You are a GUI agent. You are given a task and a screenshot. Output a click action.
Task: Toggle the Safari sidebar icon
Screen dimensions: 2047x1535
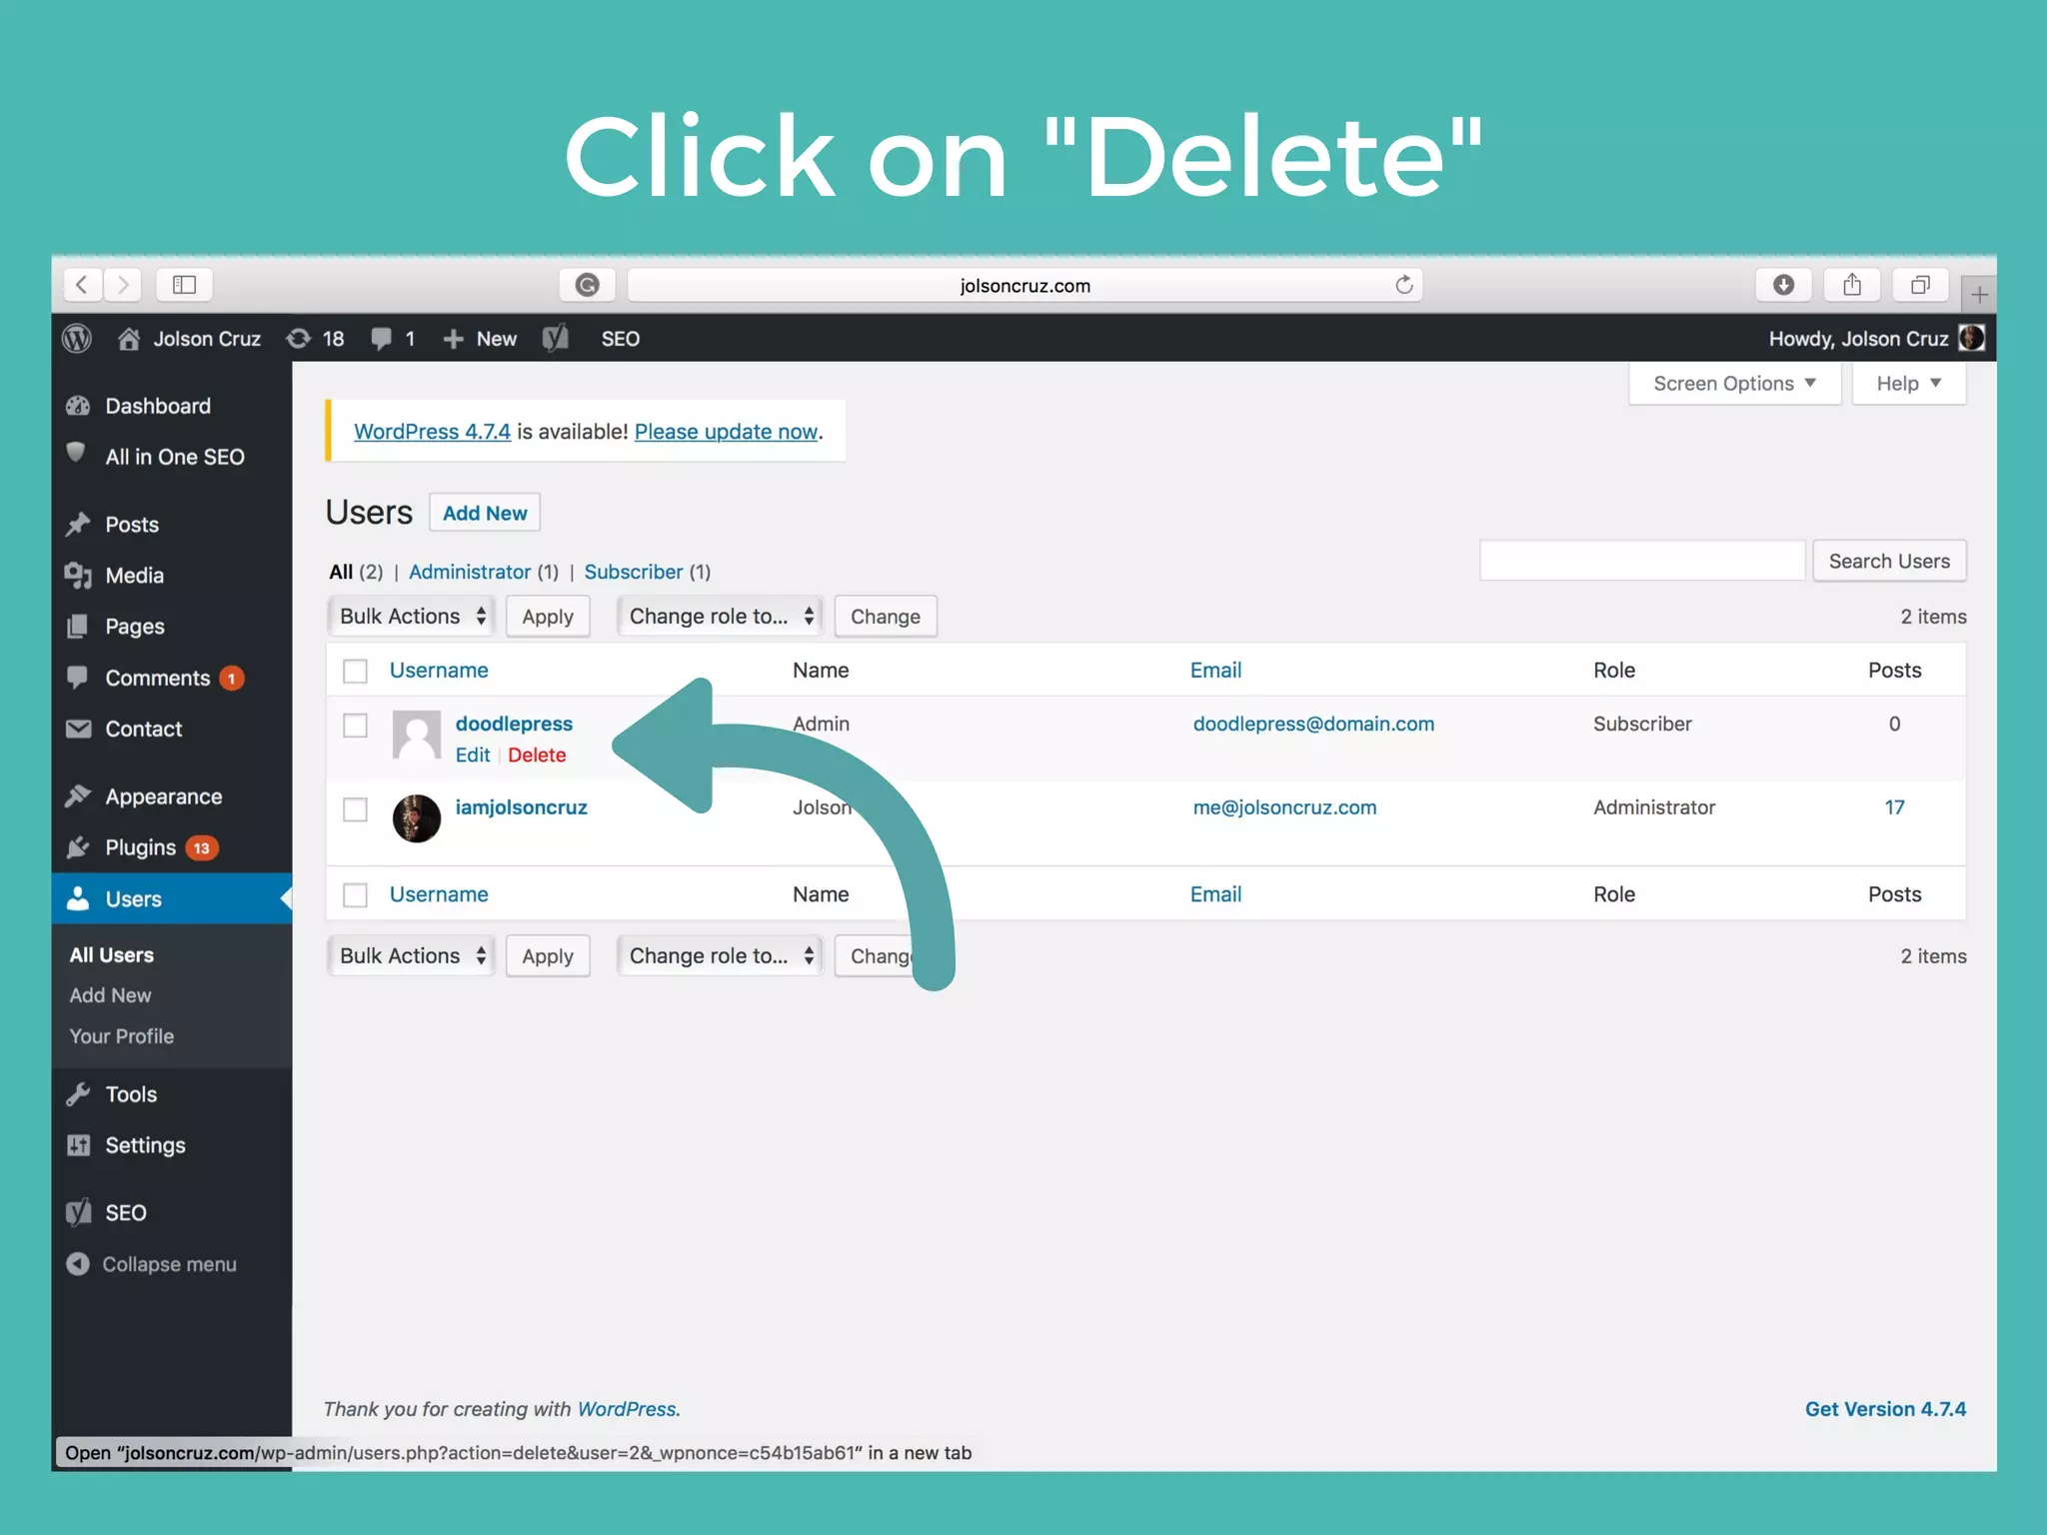tap(184, 285)
